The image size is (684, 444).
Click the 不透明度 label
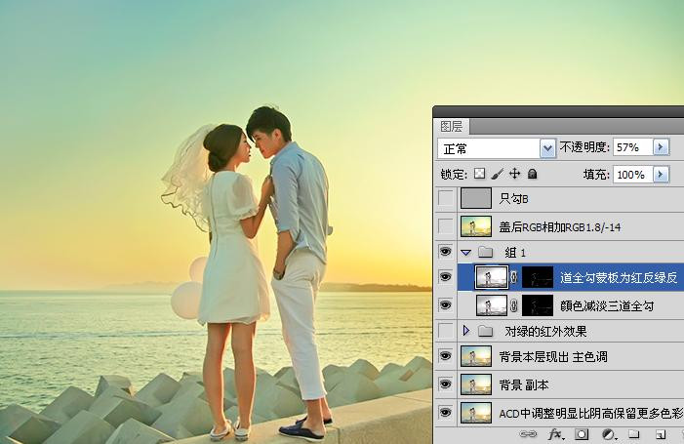[584, 147]
